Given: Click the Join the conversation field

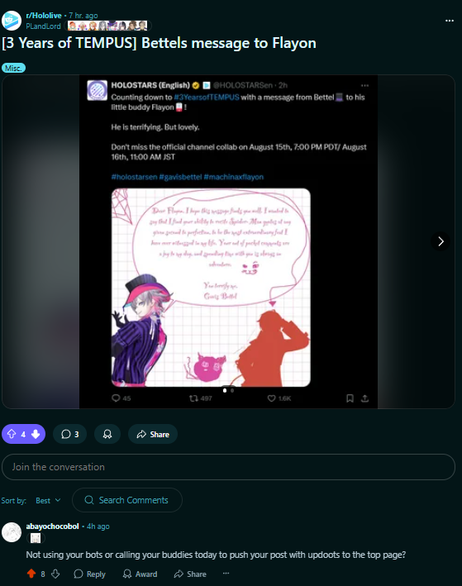Looking at the screenshot, I should [228, 467].
